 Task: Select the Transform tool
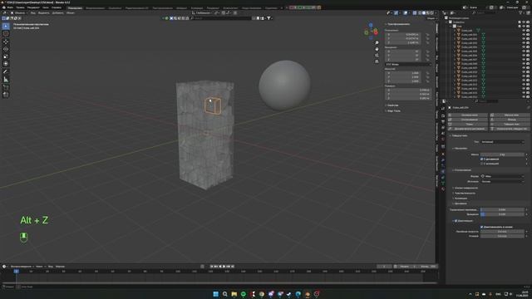click(x=6, y=64)
